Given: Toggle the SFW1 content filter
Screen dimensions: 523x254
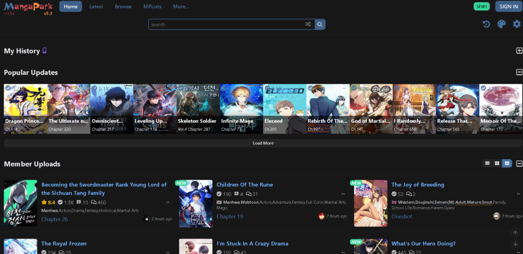Looking at the screenshot, I should [x=481, y=6].
